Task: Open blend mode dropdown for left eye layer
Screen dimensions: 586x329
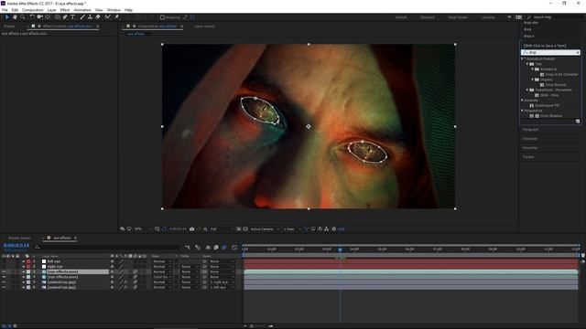Action: 163,261
